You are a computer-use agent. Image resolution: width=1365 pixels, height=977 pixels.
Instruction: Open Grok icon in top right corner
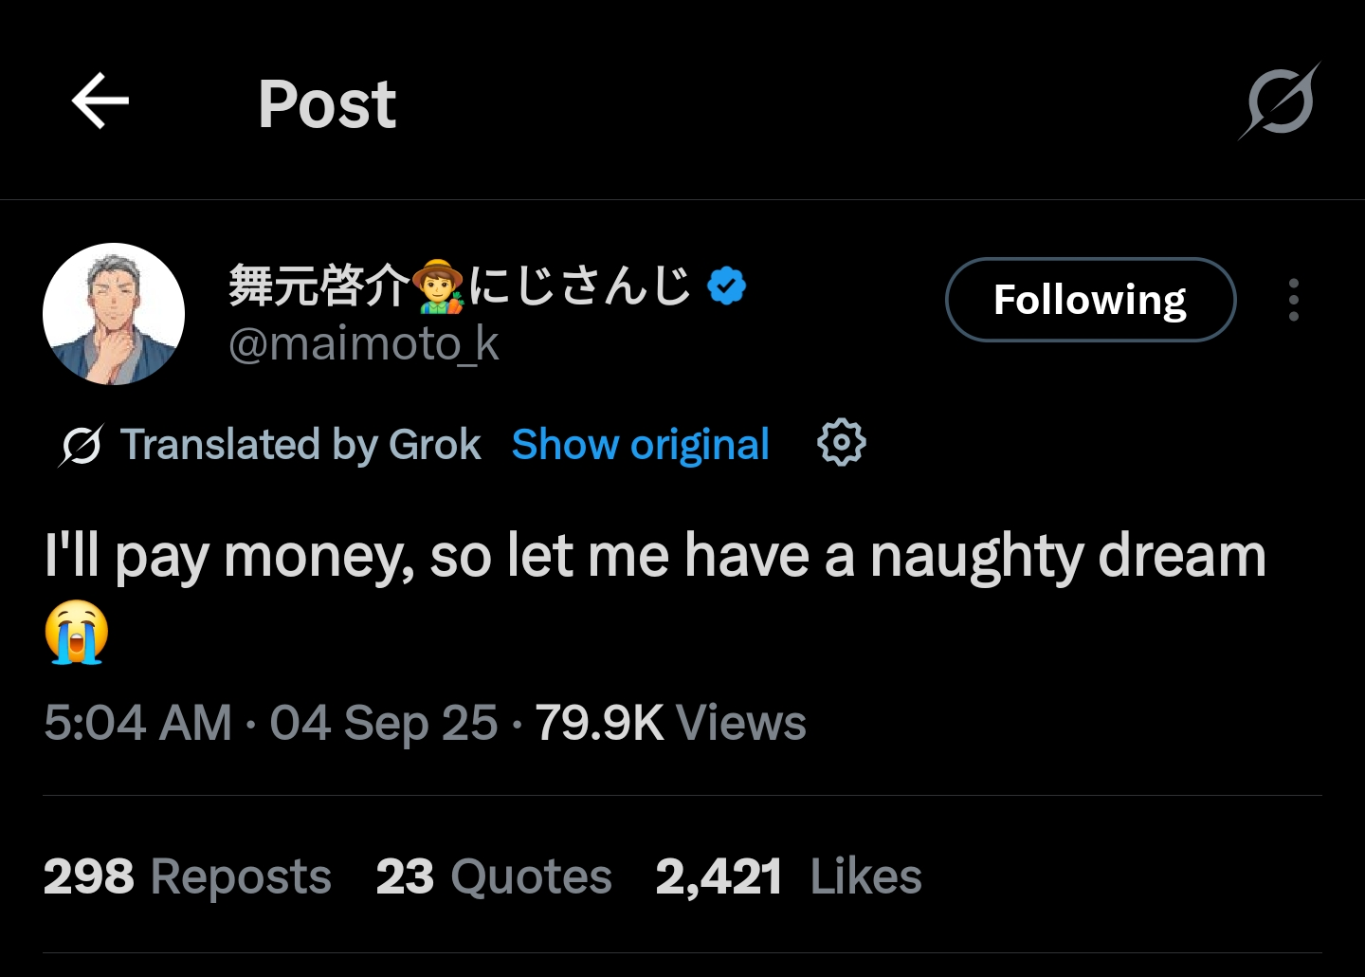click(1280, 101)
